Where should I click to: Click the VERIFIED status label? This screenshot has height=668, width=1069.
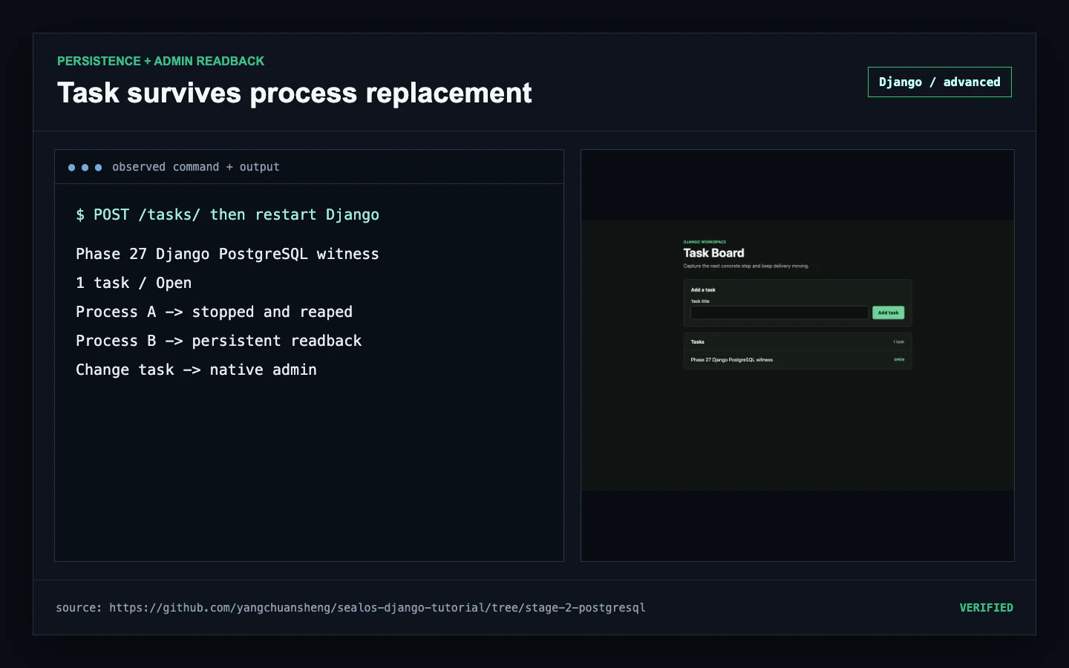(x=986, y=607)
